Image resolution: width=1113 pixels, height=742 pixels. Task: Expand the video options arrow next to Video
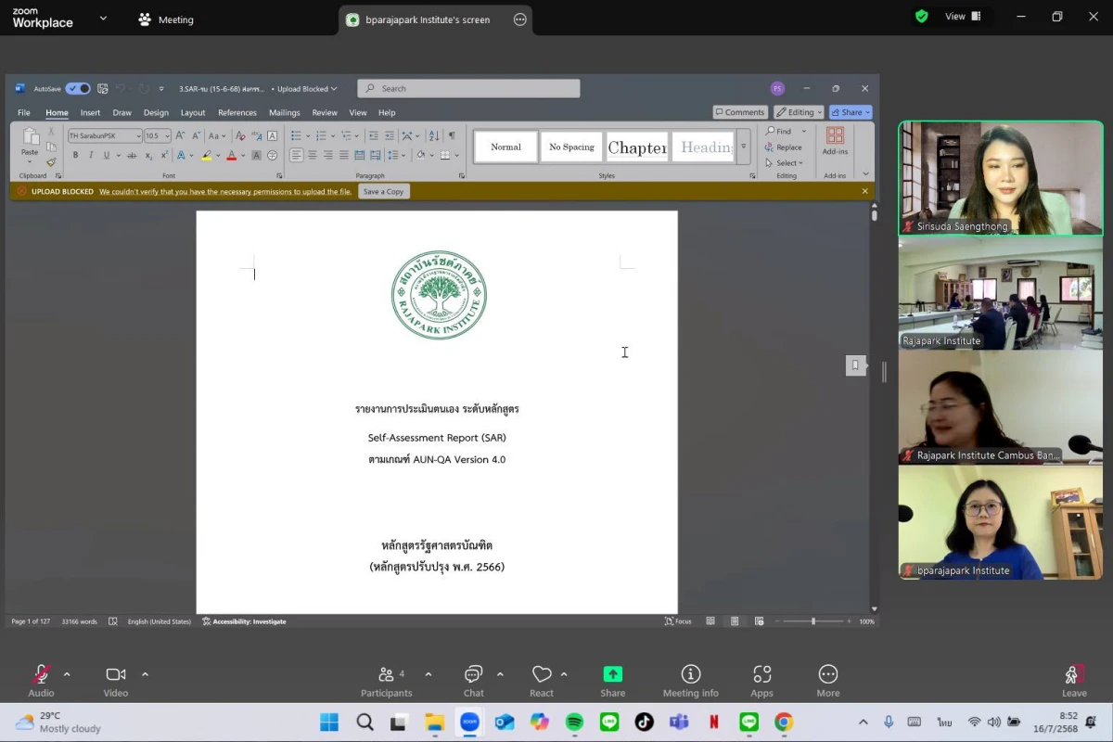[x=145, y=674]
